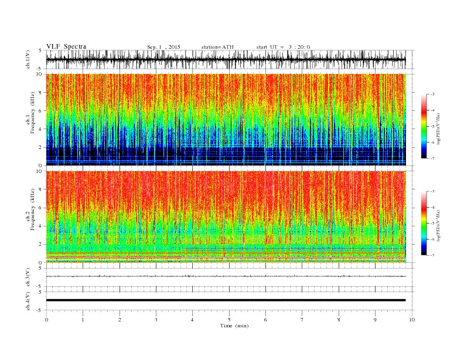This screenshot has width=464, height=359.
Task: Click the "10" tick ending the time axis
Action: click(412, 320)
